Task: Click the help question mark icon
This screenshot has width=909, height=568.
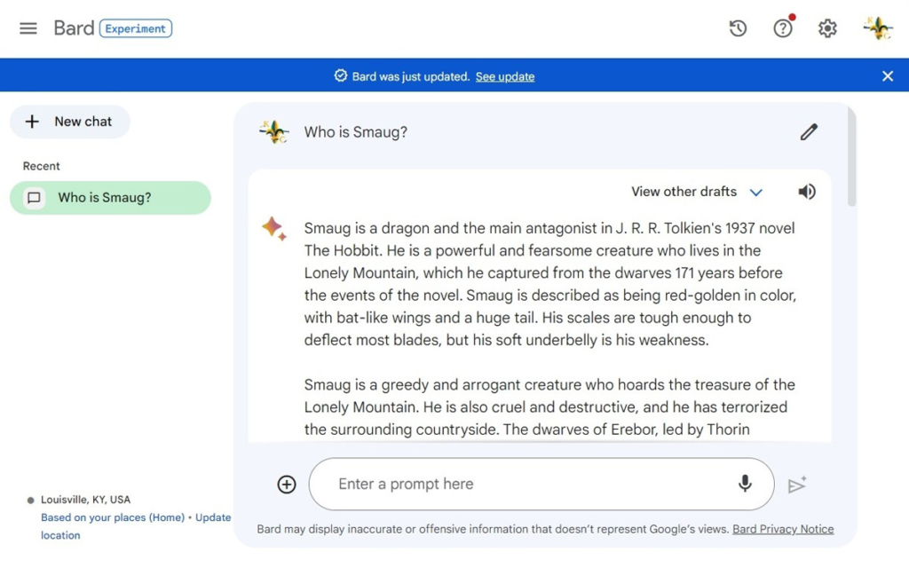Action: [x=782, y=28]
